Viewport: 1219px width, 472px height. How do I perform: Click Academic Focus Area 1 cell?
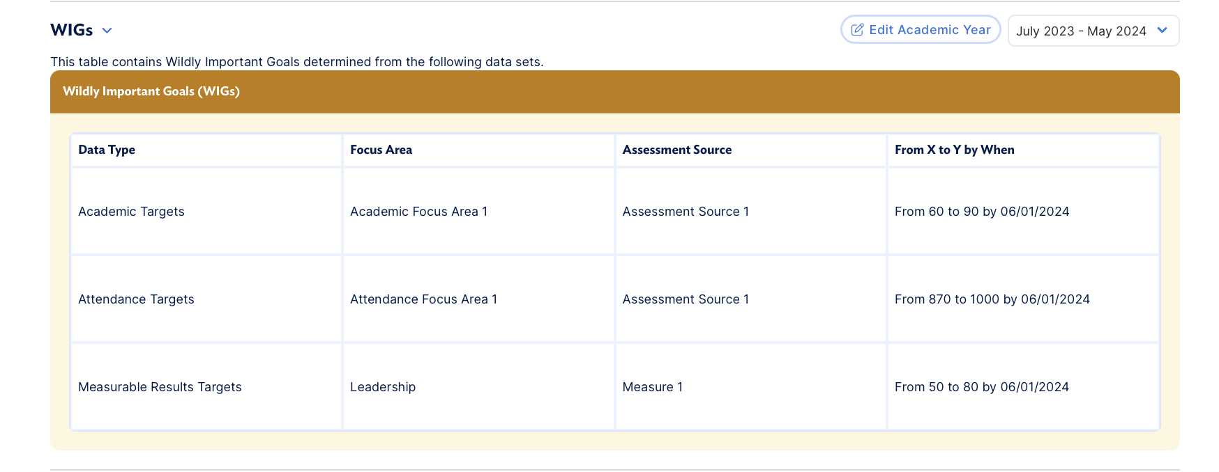click(x=418, y=212)
